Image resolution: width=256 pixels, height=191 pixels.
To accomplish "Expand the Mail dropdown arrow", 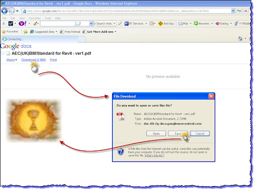I will pyautogui.click(x=190, y=24).
